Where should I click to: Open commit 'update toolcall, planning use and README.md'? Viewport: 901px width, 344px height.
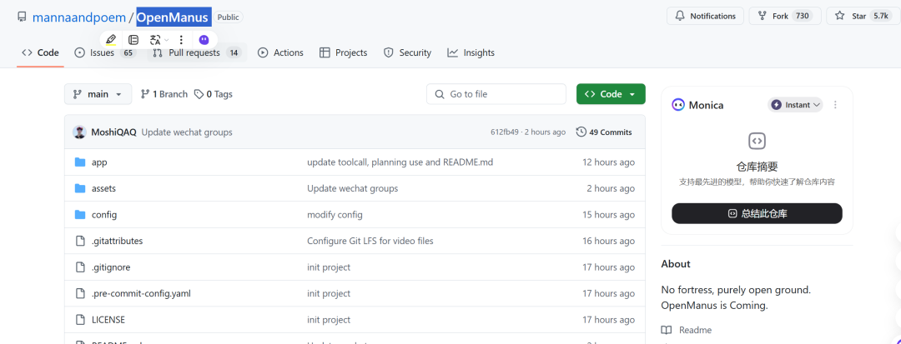[400, 162]
